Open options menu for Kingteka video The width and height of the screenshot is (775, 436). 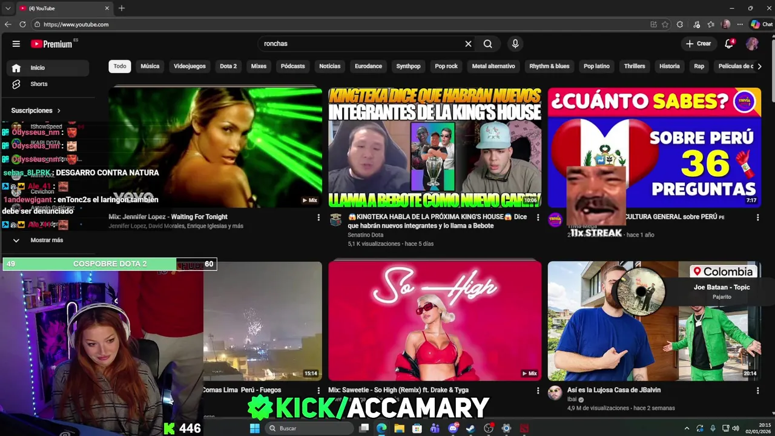point(538,217)
